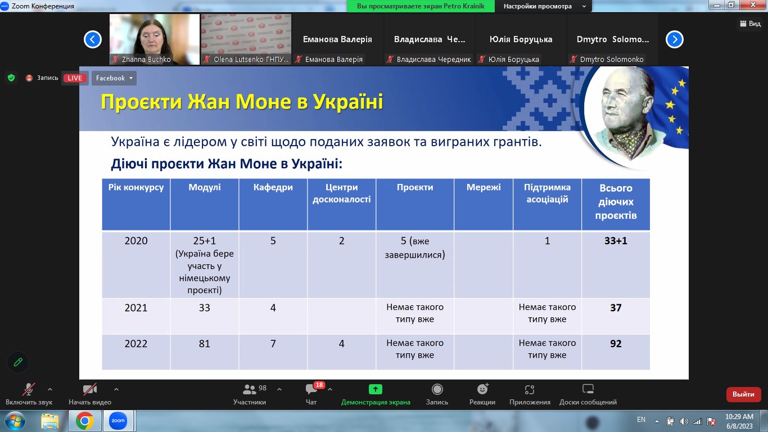The width and height of the screenshot is (768, 432).
Task: Leave the meeting with Выйти button
Action: [x=744, y=394]
